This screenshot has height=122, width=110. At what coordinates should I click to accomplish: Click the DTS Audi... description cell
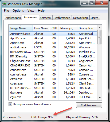tap(86, 88)
